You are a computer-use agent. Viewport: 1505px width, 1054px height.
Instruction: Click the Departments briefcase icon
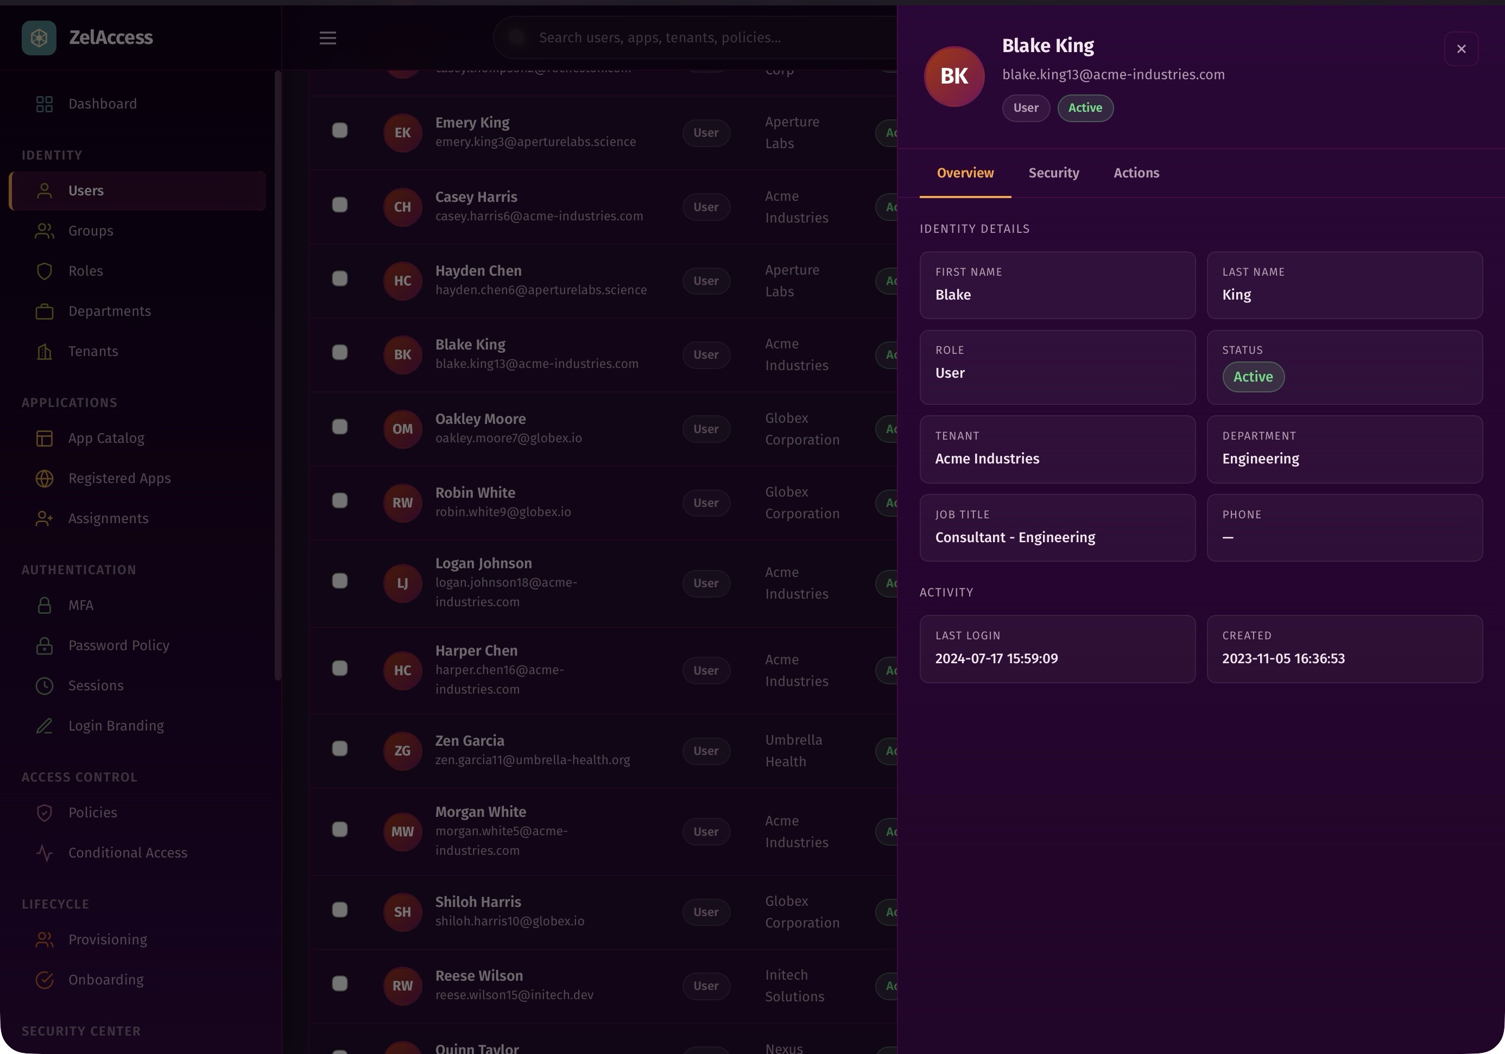point(44,311)
